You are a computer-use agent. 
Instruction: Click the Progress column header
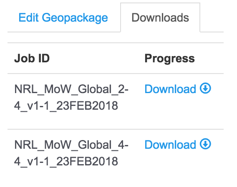click(x=169, y=59)
